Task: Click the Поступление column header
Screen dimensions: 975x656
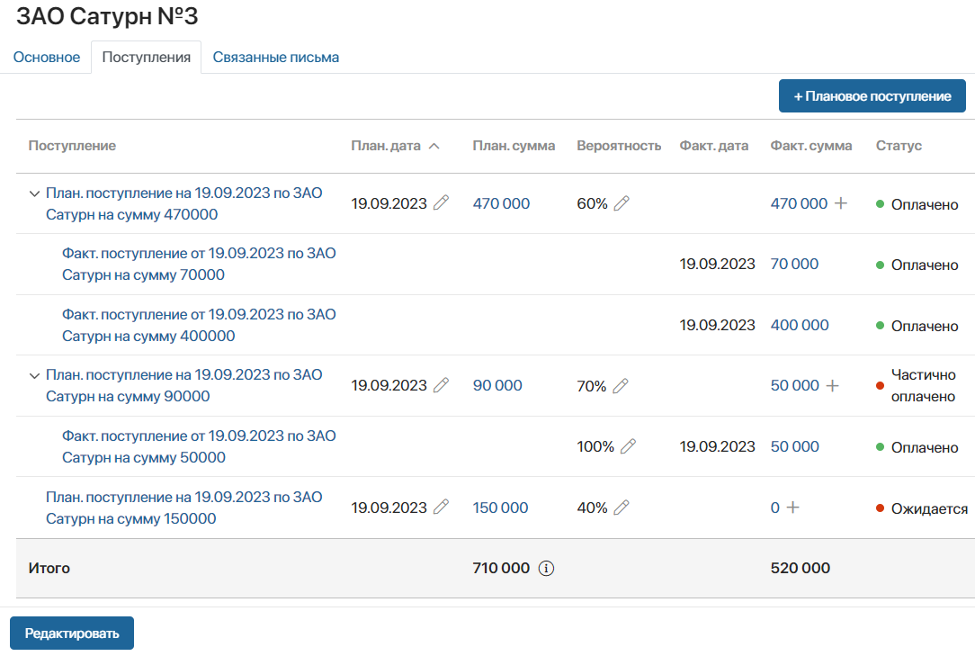Action: point(72,146)
